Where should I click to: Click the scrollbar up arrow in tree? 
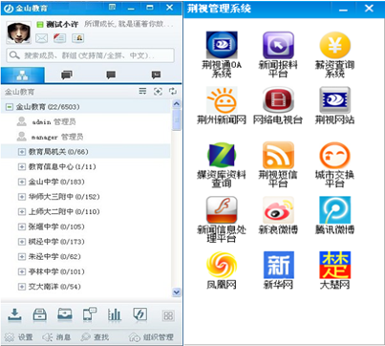(177, 104)
